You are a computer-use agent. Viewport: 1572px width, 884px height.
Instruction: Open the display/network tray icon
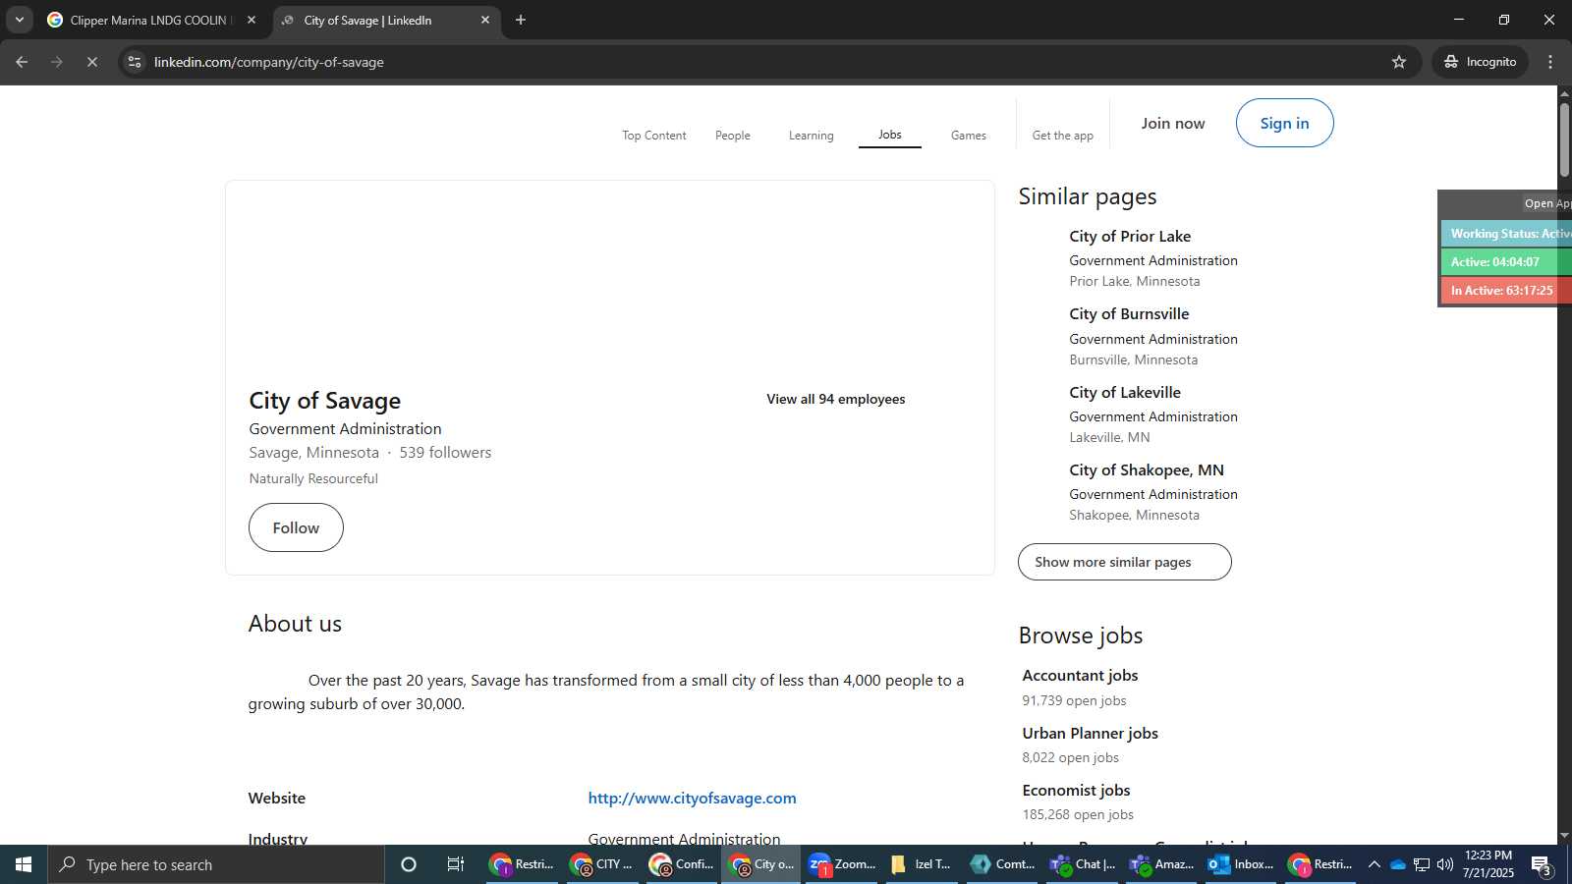[x=1421, y=864]
